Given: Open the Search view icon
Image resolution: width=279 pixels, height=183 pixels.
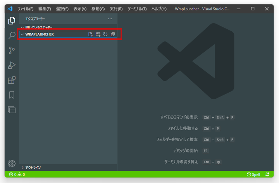Looking at the screenshot, I should pos(12,35).
